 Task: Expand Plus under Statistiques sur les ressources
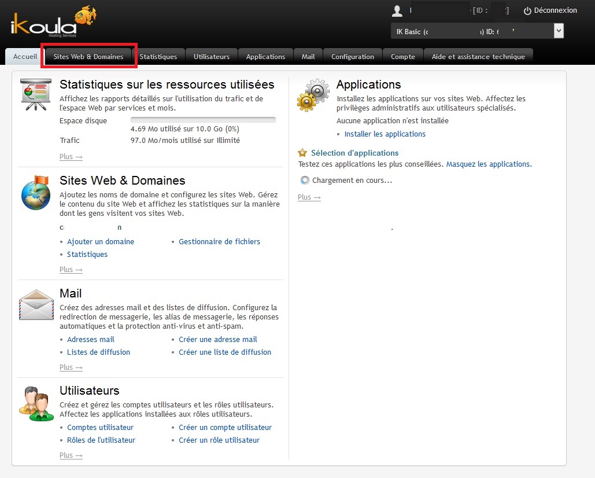pos(71,157)
